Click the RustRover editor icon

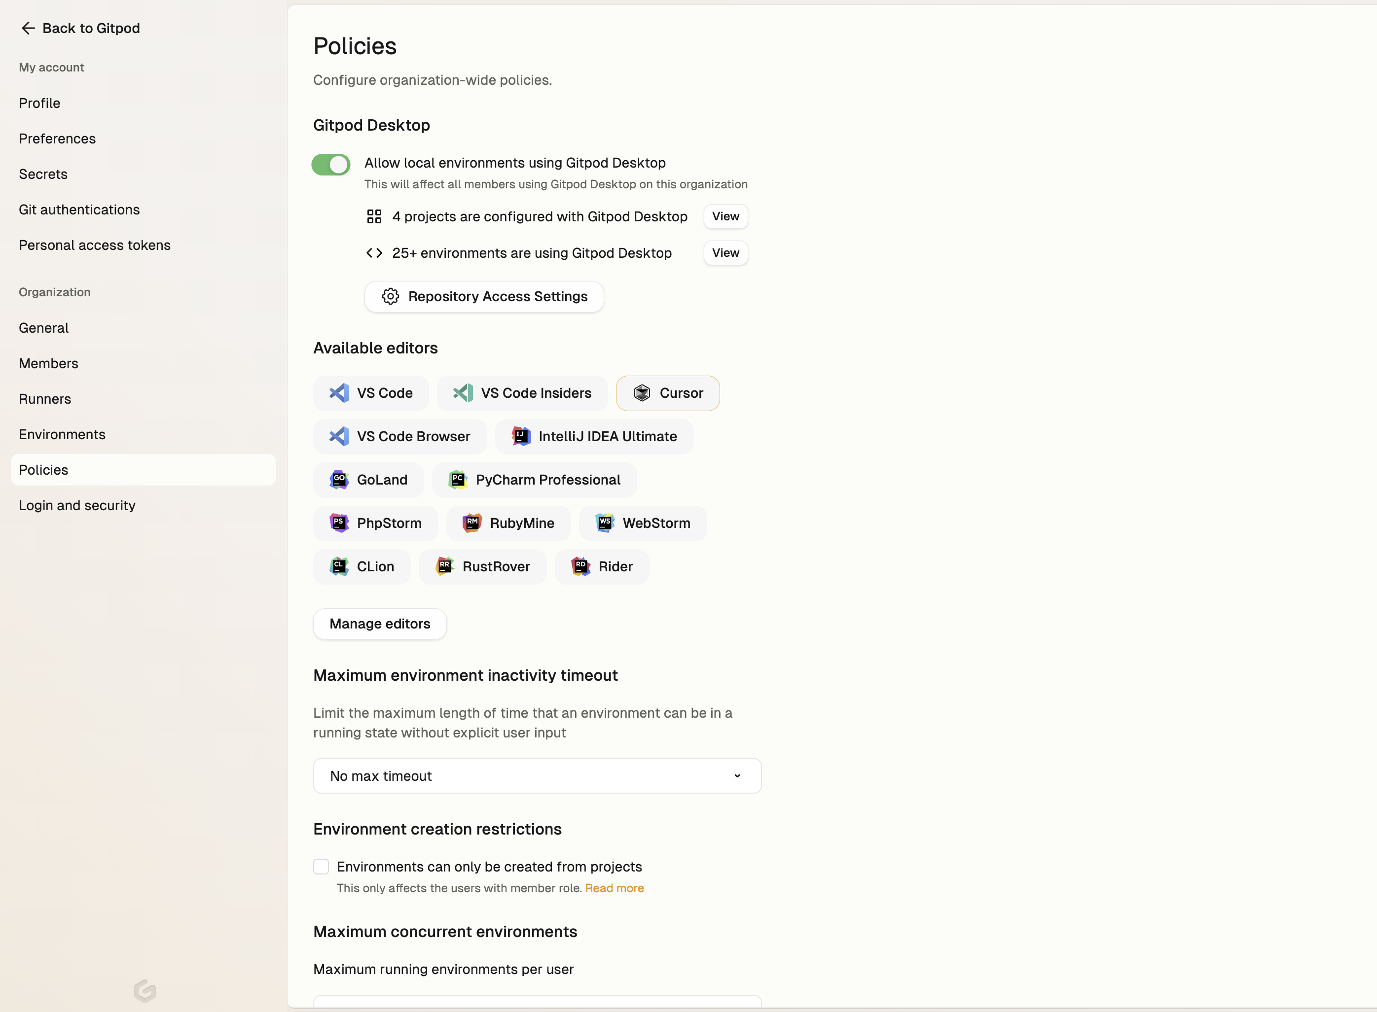445,567
